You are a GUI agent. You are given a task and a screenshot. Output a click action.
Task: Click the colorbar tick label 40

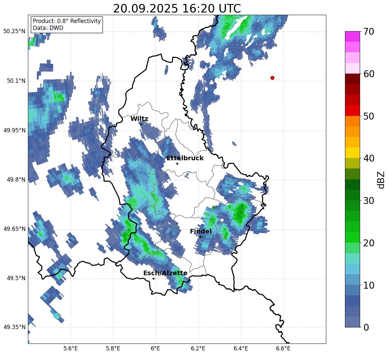(369, 158)
